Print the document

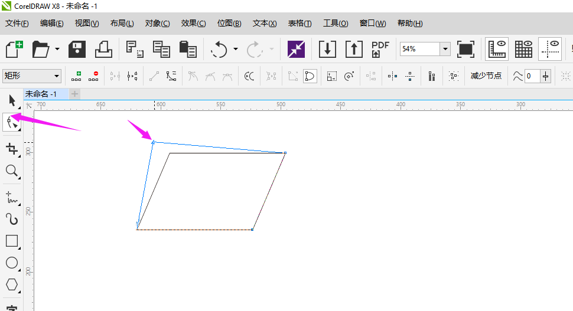click(103, 50)
